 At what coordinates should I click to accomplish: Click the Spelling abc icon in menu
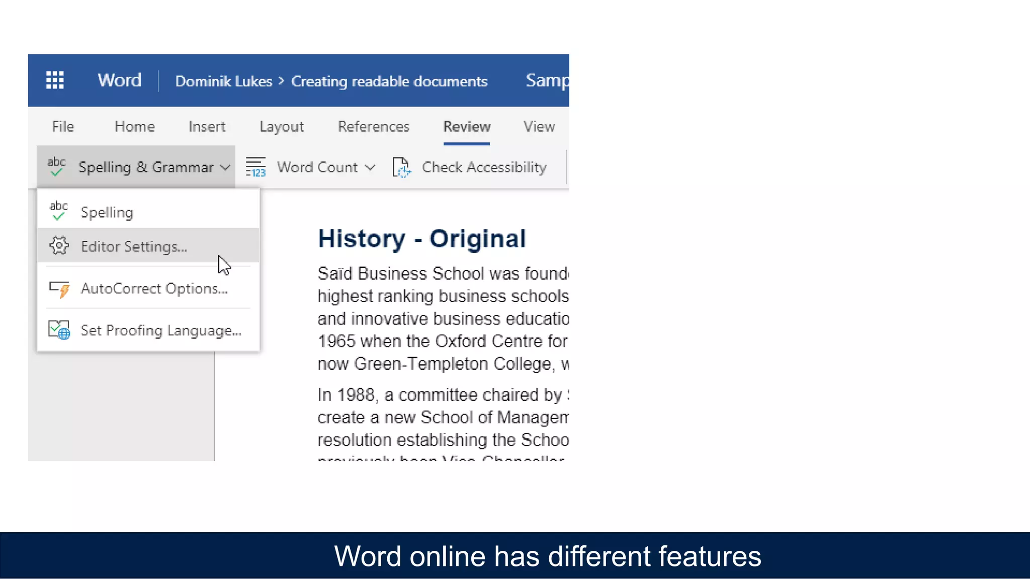click(58, 211)
